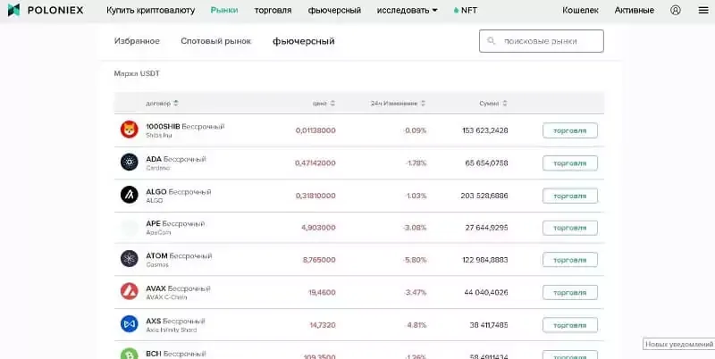Click the price 14,7320
The height and width of the screenshot is (359, 715).
tap(323, 325)
